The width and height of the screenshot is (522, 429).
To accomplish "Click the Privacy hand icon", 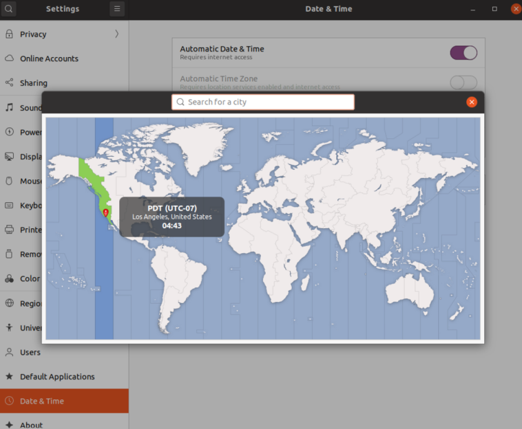I will point(10,34).
